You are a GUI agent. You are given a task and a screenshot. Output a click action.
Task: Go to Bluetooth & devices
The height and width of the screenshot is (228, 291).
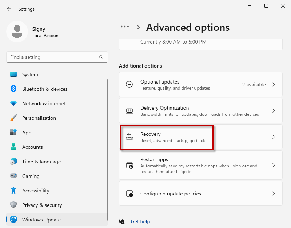(x=57, y=89)
